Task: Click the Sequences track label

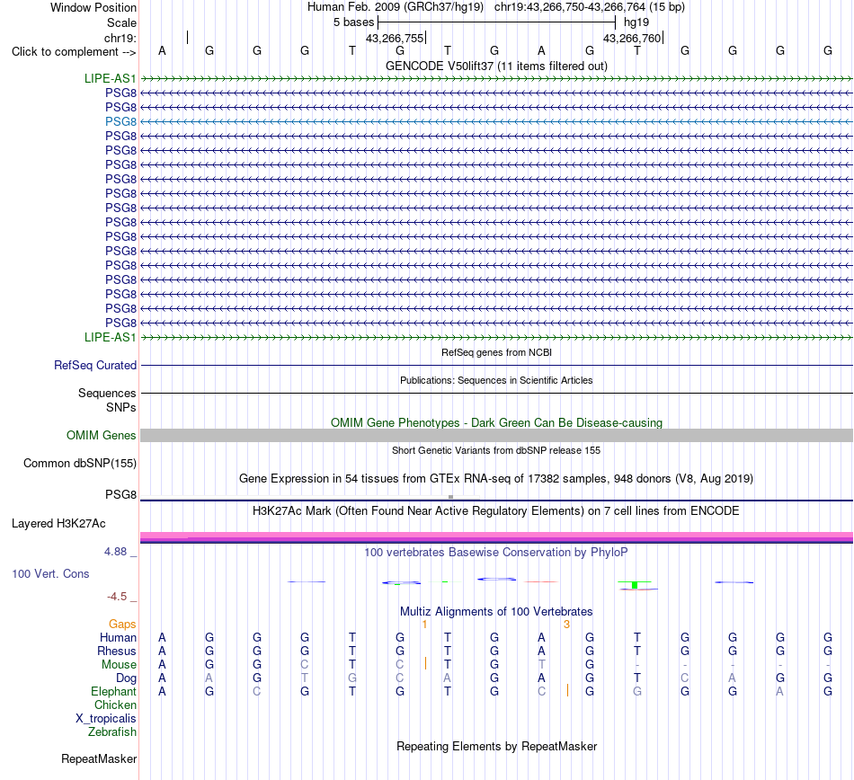Action: coord(107,393)
